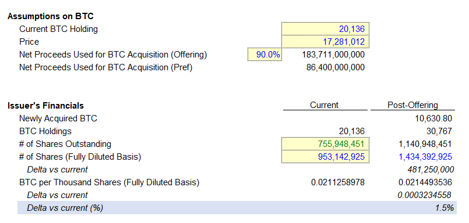
Task: Click '# of Shares (Fully Diluted Basis)' label
Action: (80, 157)
